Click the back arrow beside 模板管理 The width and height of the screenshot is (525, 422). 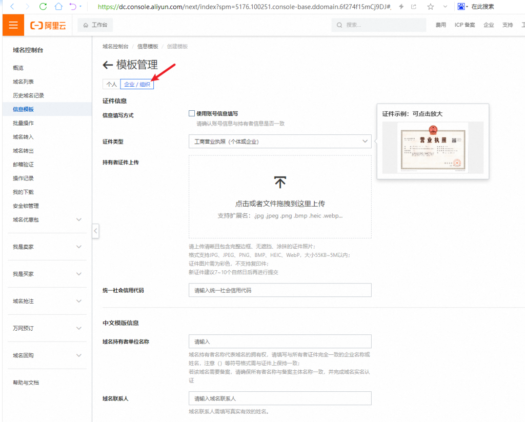pyautogui.click(x=108, y=65)
